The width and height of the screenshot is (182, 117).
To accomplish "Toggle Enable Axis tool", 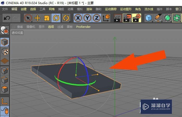I will (x=5, y=101).
